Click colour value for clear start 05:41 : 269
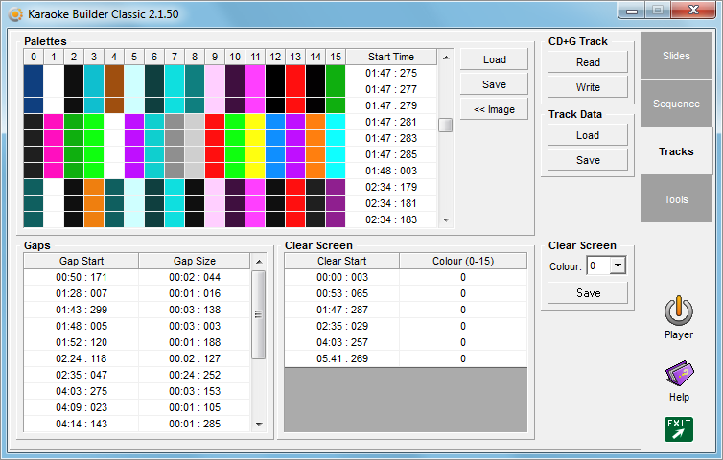The width and height of the screenshot is (723, 460). pos(463,358)
